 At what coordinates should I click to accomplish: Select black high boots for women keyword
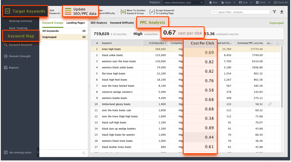(x=118, y=135)
